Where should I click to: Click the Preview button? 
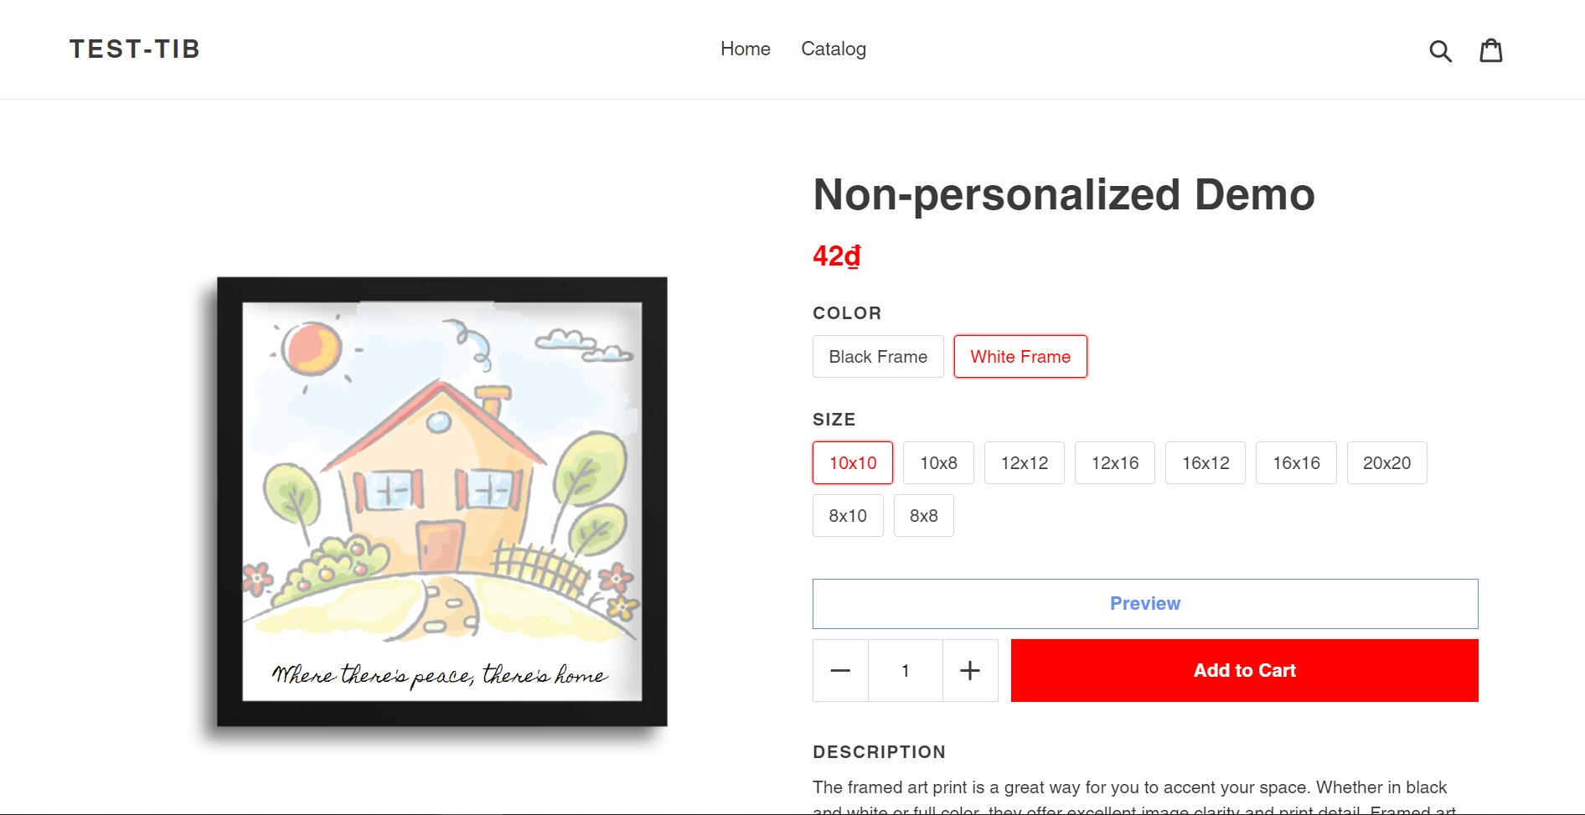point(1145,604)
